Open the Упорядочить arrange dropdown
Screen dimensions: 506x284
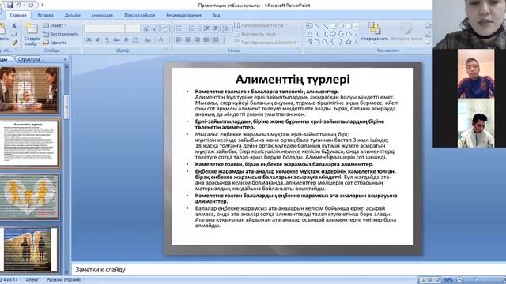point(374,33)
